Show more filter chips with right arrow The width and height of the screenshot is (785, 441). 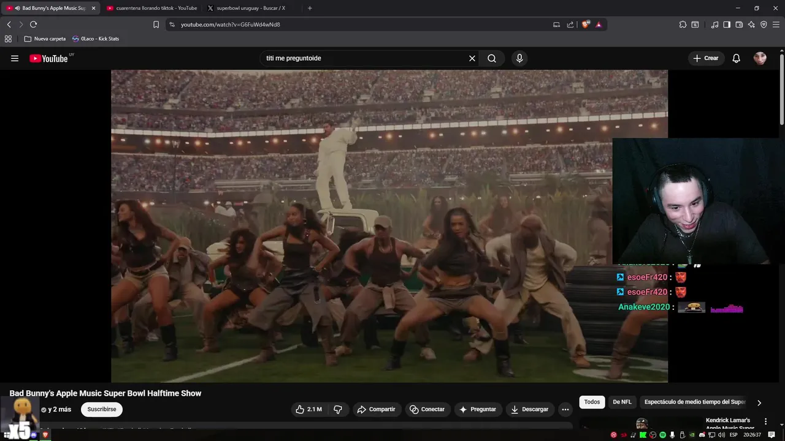(x=759, y=402)
